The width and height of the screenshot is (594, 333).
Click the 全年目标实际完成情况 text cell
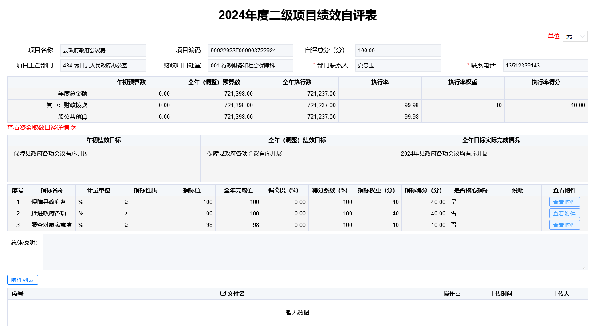491,164
